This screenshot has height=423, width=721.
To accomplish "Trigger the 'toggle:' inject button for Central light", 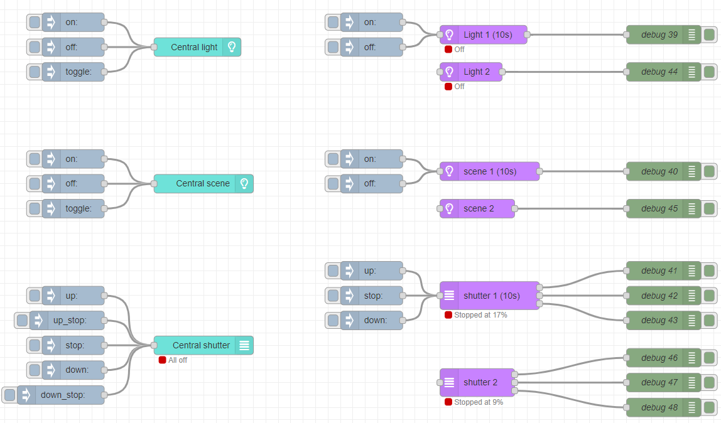I will click(35, 72).
